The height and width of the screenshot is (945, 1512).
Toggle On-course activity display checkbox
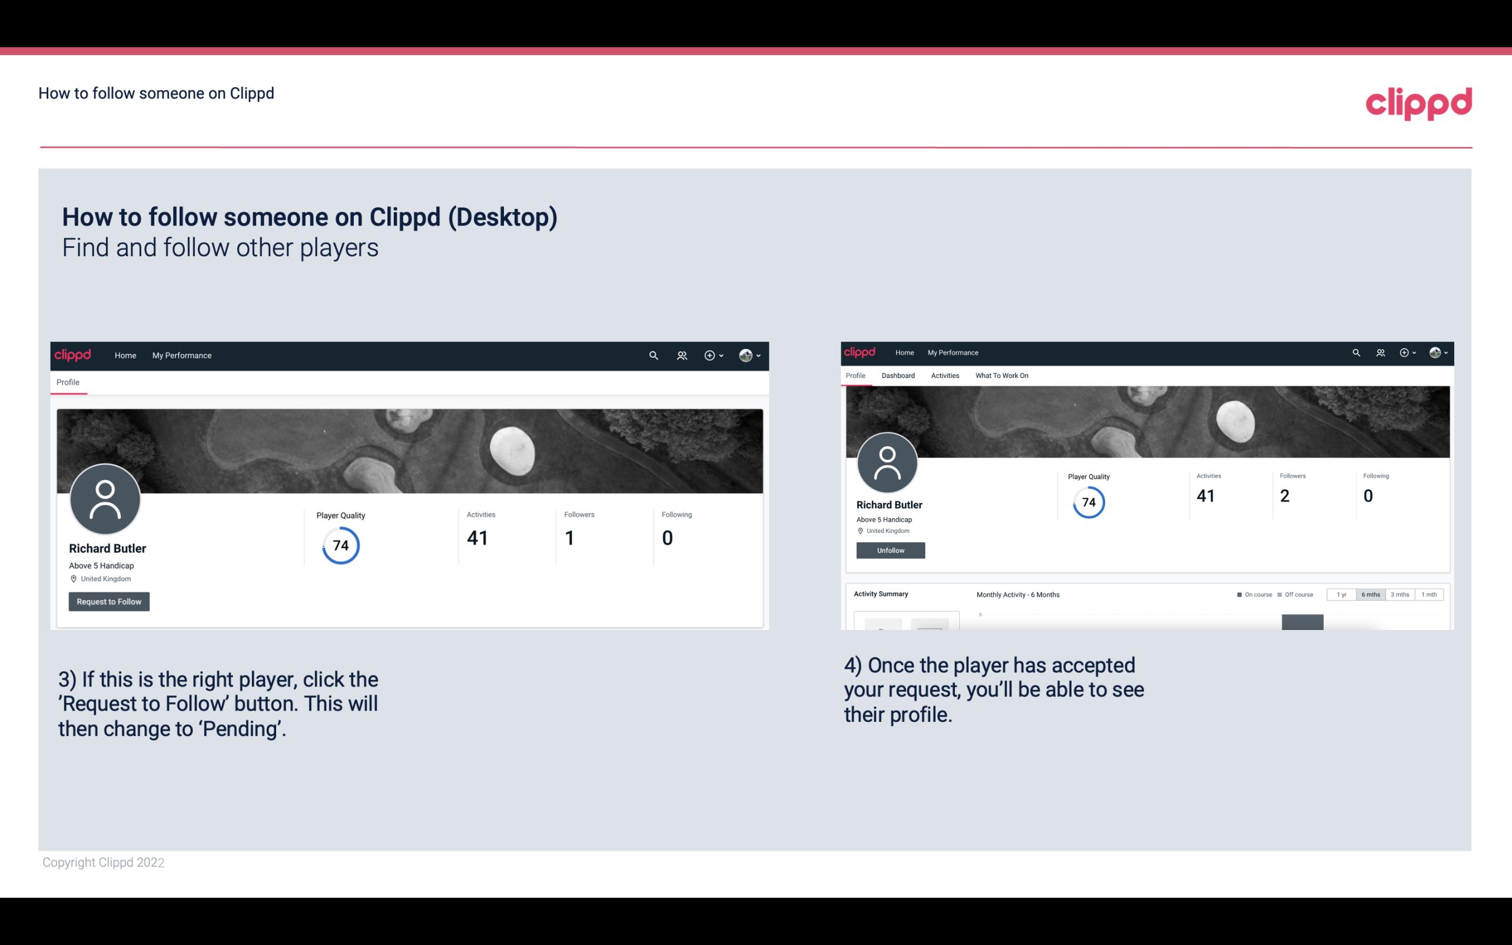(x=1238, y=595)
